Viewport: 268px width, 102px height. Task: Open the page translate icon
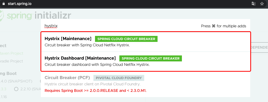coord(254,4)
